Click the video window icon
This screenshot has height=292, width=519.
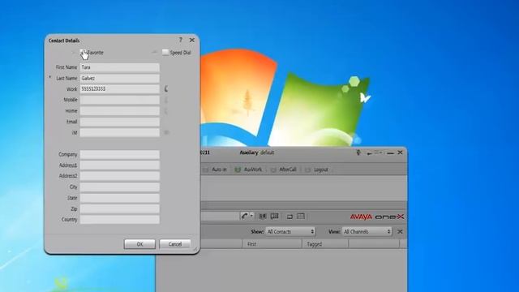290,217
